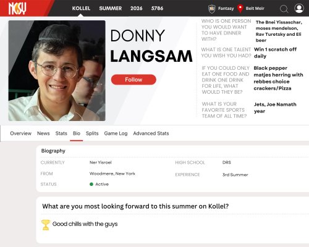Open the KOLLEL nav item
Image resolution: width=309 pixels, height=247 pixels.
click(81, 8)
